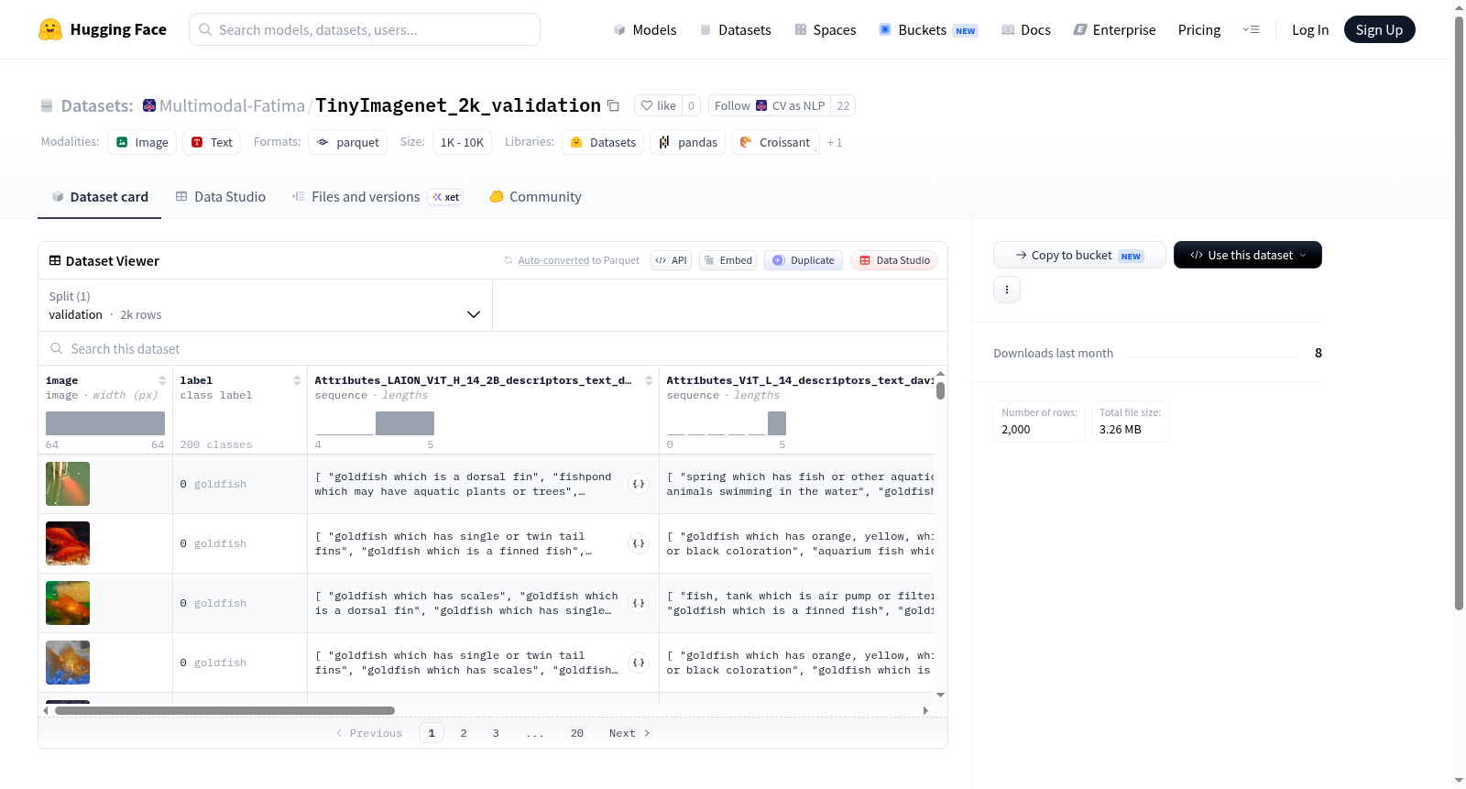Open the Pricing page link

pyautogui.click(x=1199, y=30)
